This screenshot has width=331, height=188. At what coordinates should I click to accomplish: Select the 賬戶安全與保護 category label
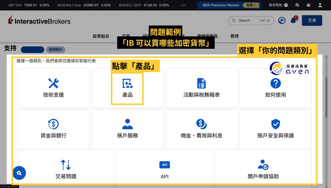(275, 135)
